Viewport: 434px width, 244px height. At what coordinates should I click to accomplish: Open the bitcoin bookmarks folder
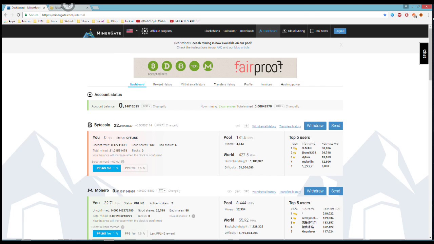click(x=24, y=21)
